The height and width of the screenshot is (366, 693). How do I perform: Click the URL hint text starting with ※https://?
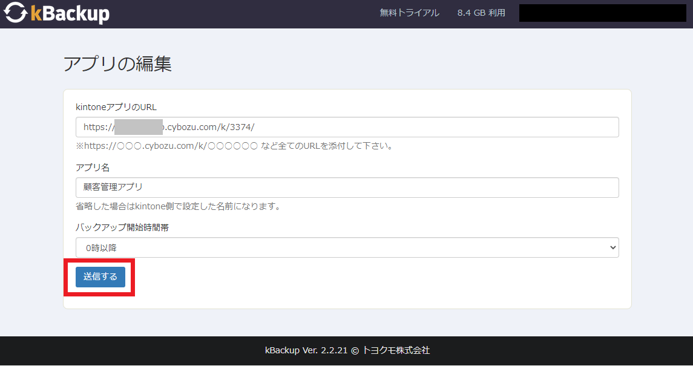point(235,146)
